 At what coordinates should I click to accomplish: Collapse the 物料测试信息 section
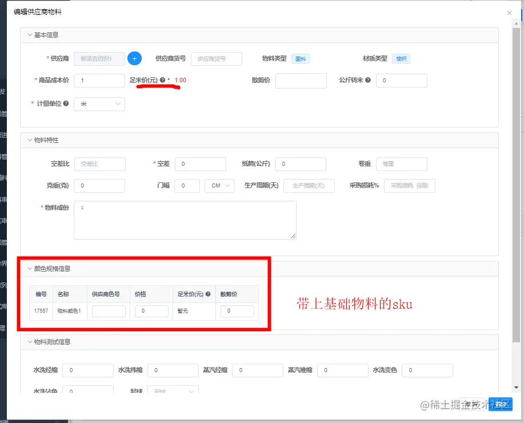[30, 342]
